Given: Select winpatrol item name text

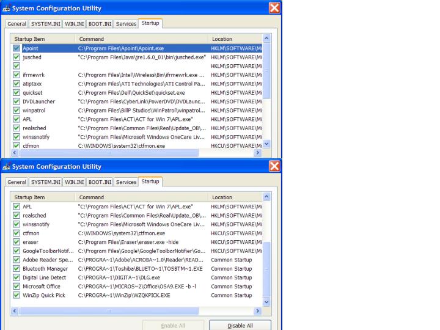Looking at the screenshot, I should 34,110.
